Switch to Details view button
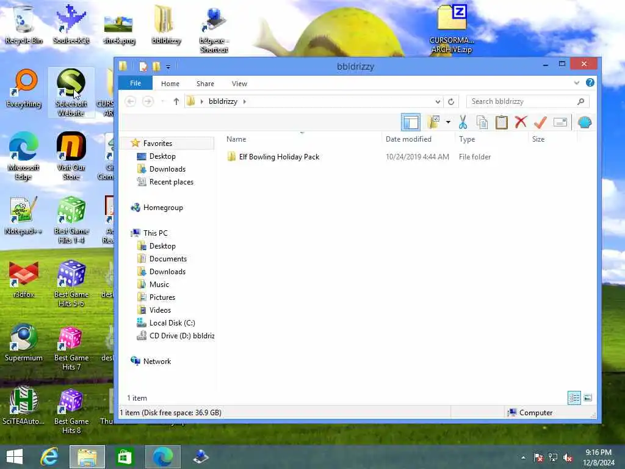The height and width of the screenshot is (469, 625). tap(574, 398)
